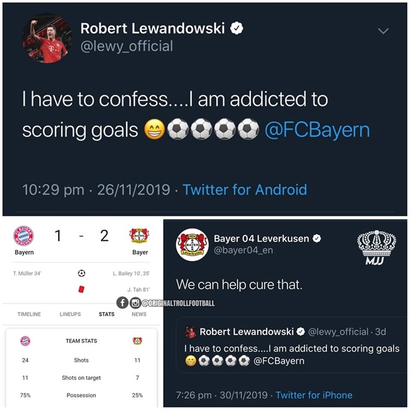Viewport: 410px width, 410px height.
Task: Click the @FCBayern mention in main tweet
Action: pos(317,130)
